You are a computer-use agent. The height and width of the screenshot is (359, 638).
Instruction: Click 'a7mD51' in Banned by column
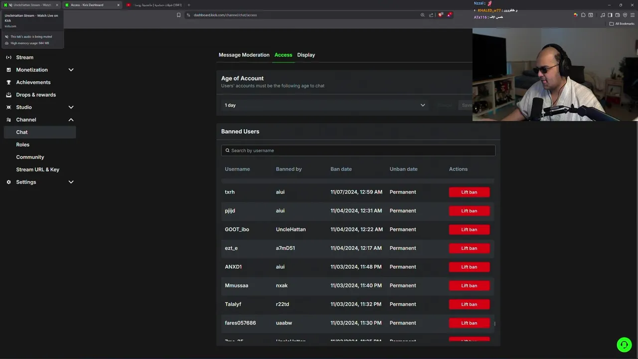point(286,248)
